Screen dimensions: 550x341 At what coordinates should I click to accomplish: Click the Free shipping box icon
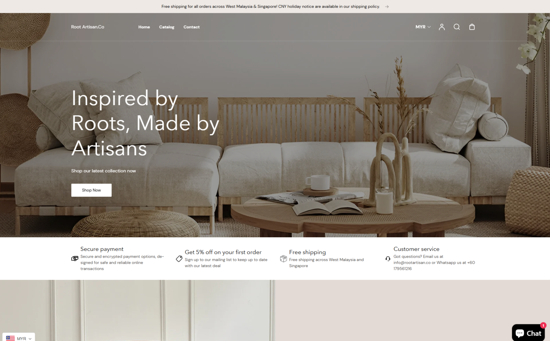pos(283,259)
